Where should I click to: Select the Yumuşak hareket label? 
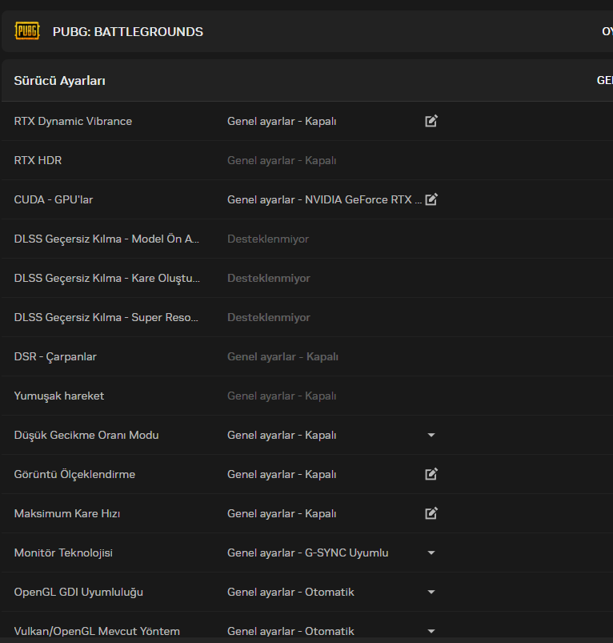(59, 396)
